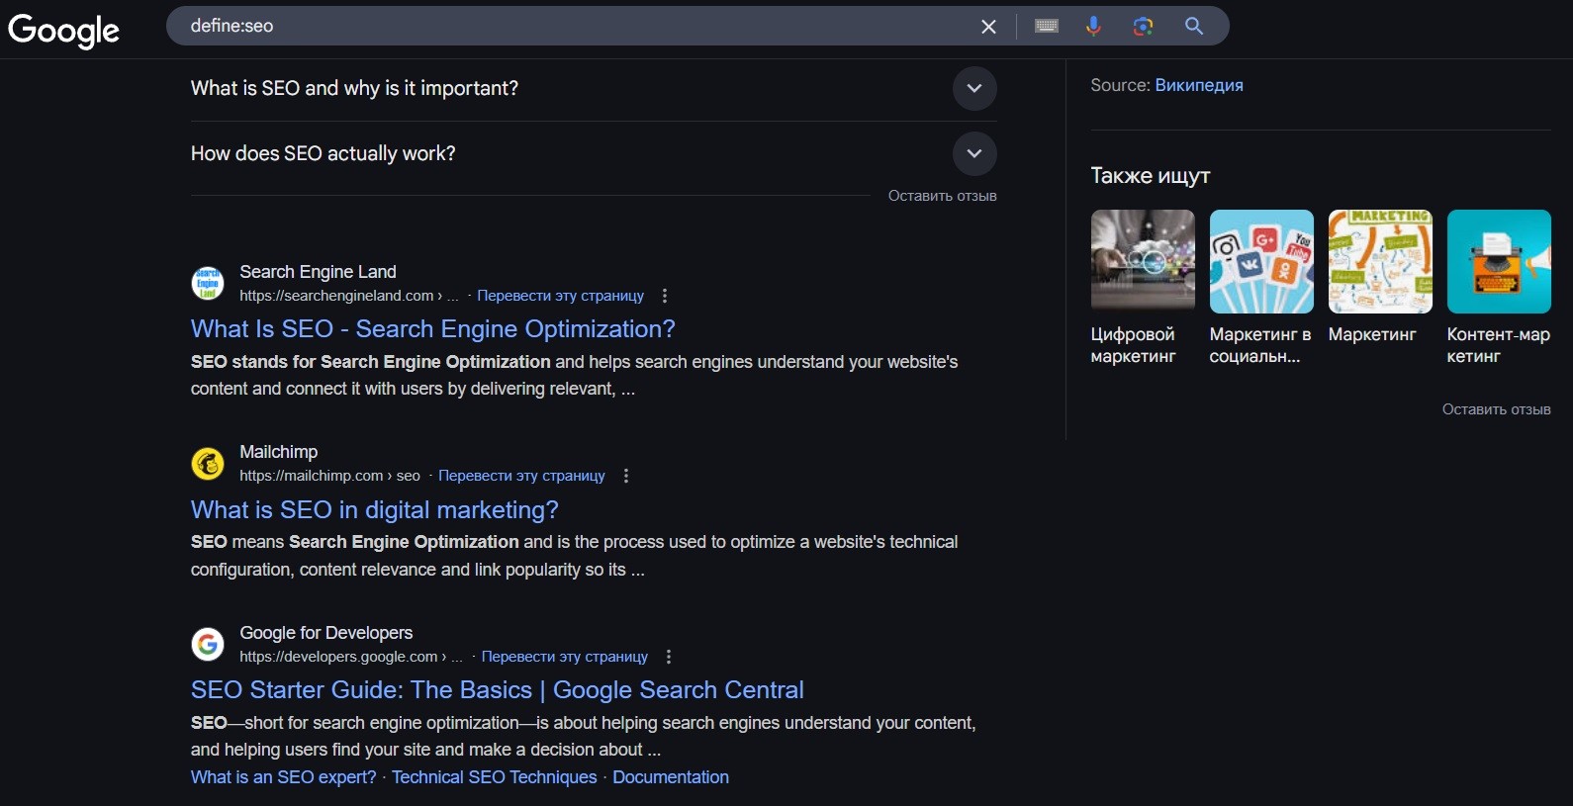Click into the define:seo search field

[x=574, y=27]
